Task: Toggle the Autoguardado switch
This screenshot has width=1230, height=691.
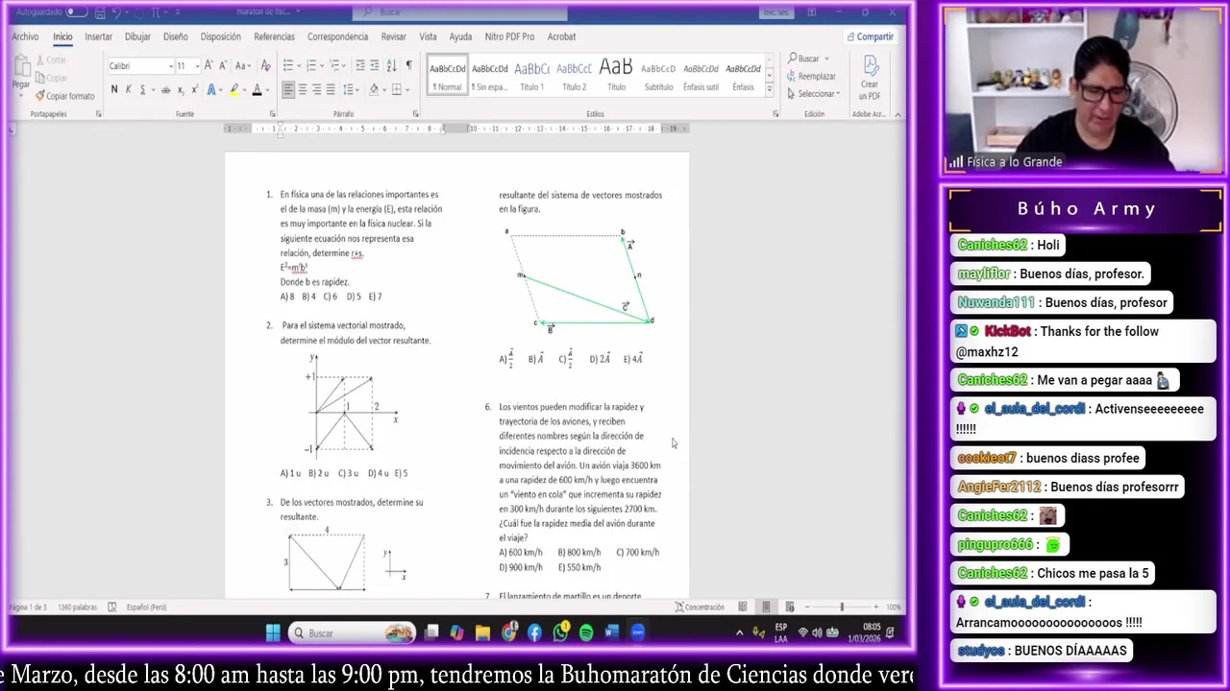Action: pos(75,12)
